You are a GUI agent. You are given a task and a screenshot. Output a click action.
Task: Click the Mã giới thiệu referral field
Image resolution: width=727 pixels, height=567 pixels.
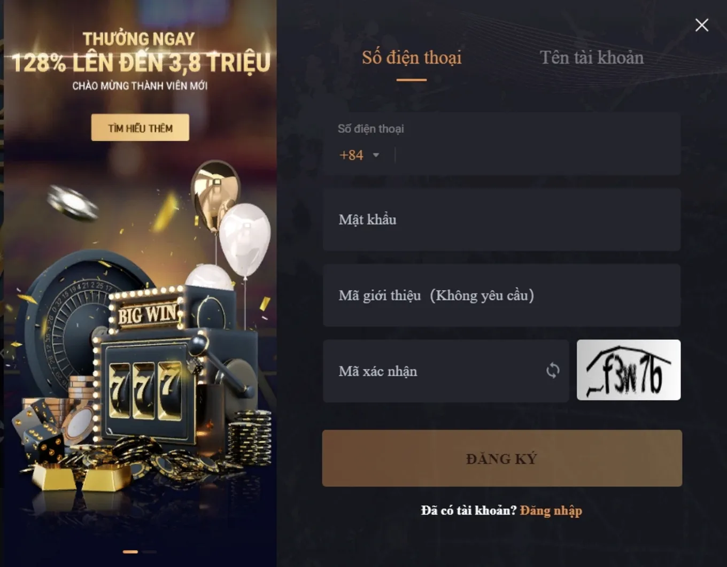click(501, 296)
